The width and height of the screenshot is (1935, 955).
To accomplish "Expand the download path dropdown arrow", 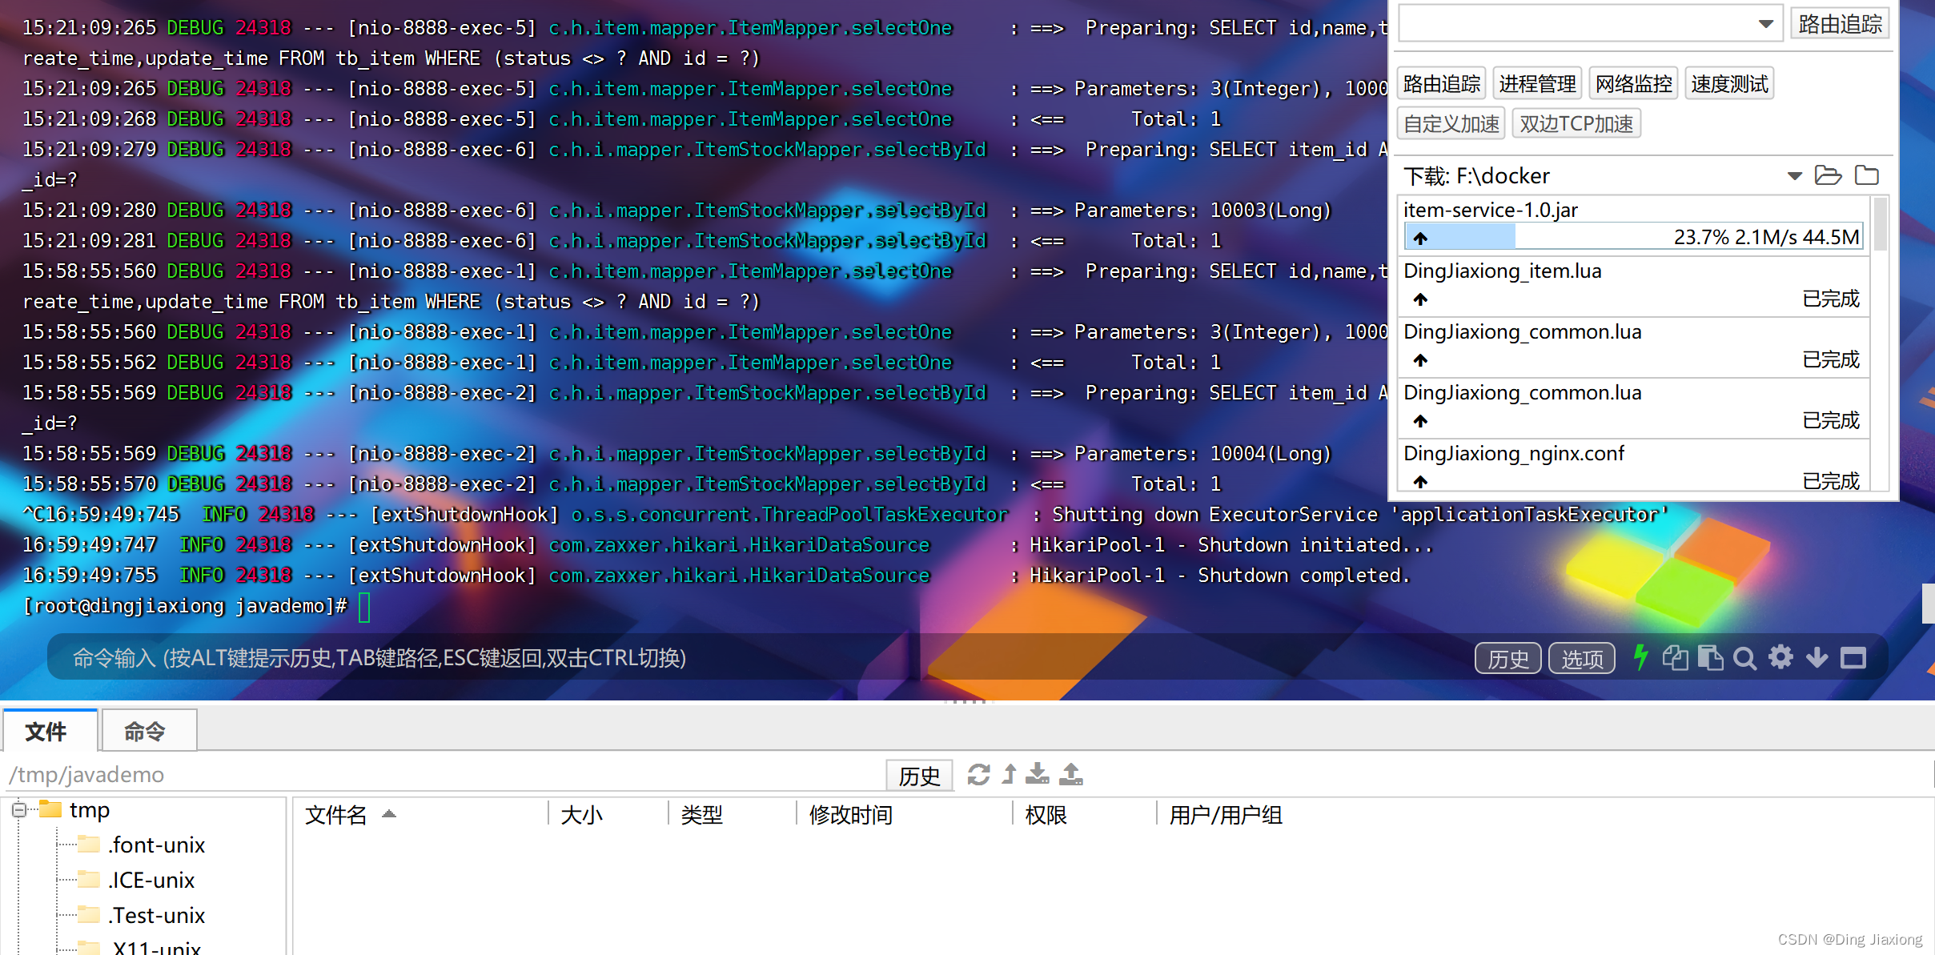I will tap(1794, 176).
